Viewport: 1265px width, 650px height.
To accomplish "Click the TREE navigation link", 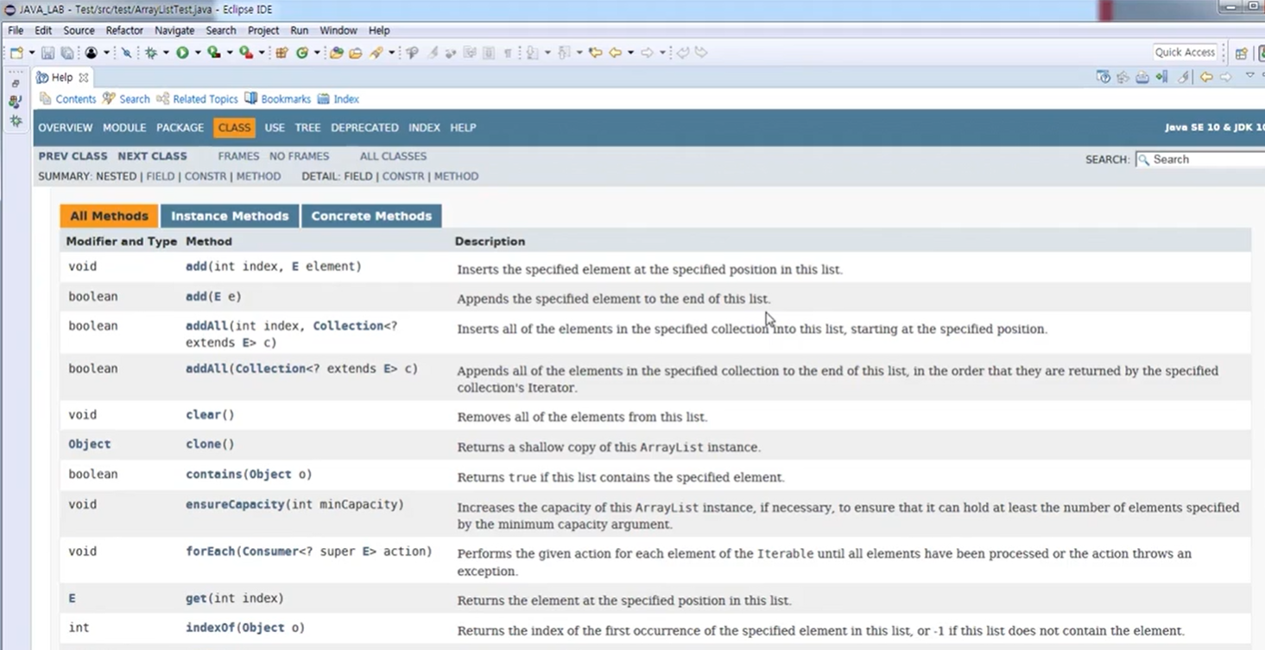I will pyautogui.click(x=307, y=128).
